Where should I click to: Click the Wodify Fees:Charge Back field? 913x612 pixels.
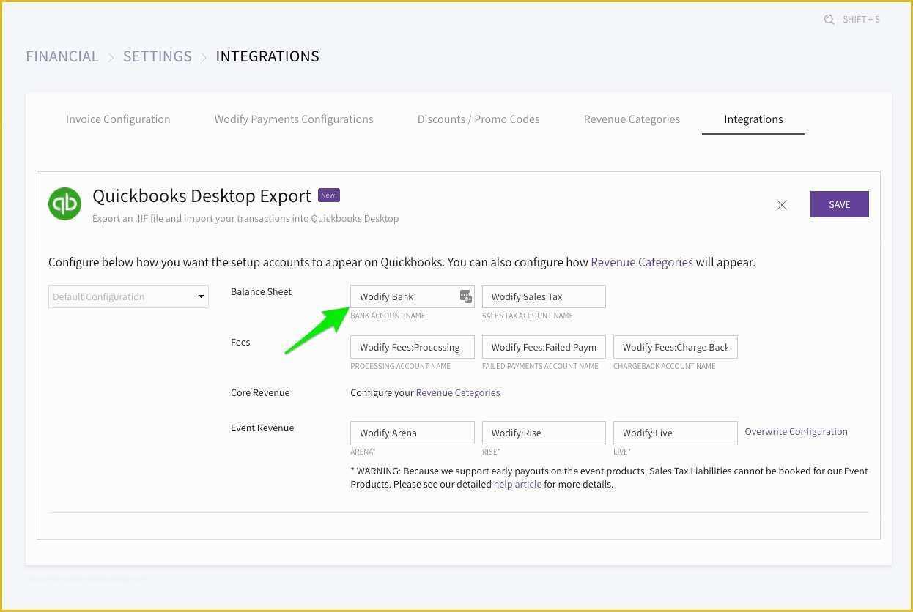676,347
